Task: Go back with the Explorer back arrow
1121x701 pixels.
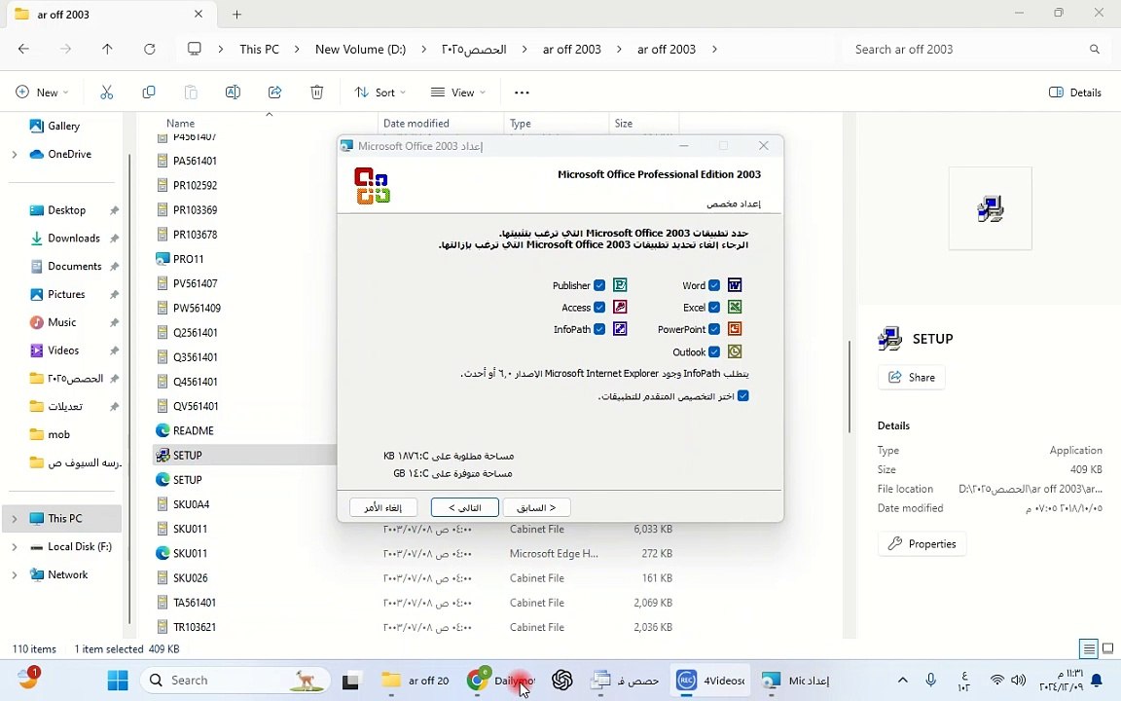Action: coord(23,50)
